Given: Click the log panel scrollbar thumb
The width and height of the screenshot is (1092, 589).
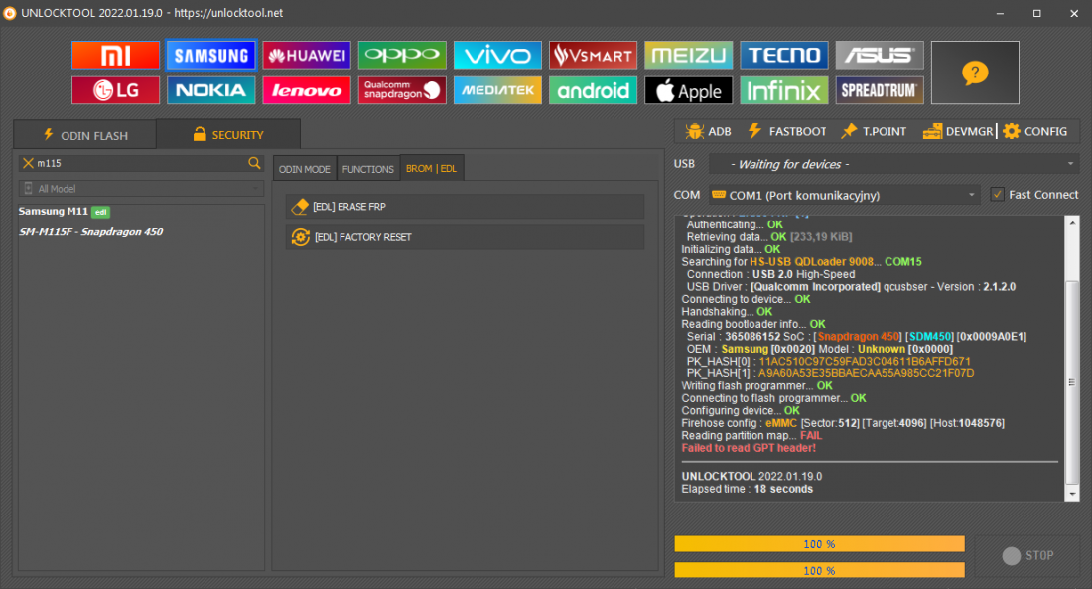Looking at the screenshot, I should pos(1072,382).
